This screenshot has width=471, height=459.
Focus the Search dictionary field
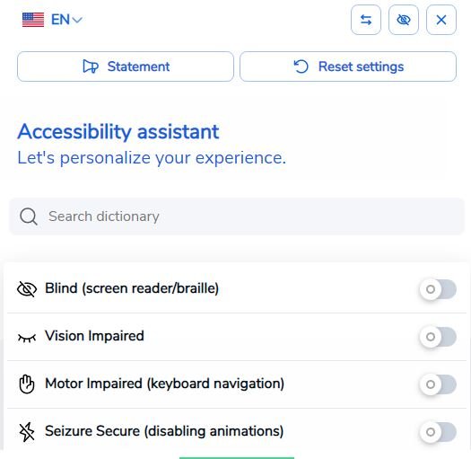coord(237,216)
